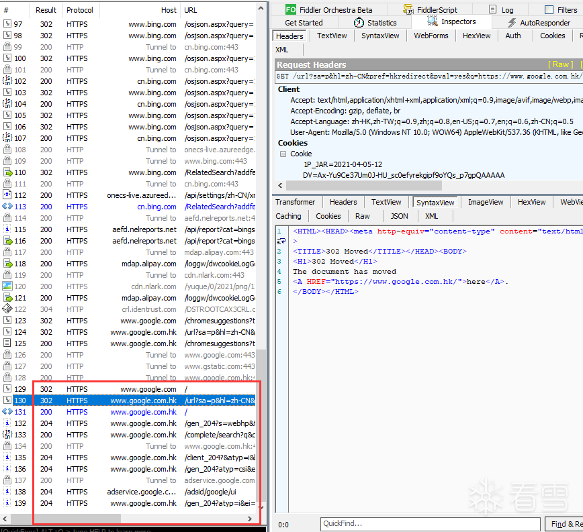Select the Transformer response tab
This screenshot has height=532, width=583.
pyautogui.click(x=296, y=202)
